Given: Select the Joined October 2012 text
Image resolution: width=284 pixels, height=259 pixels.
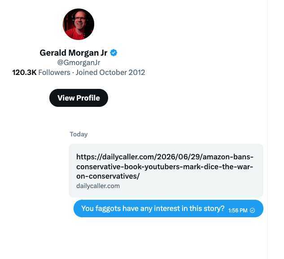Looking at the screenshot, I should 110,73.
